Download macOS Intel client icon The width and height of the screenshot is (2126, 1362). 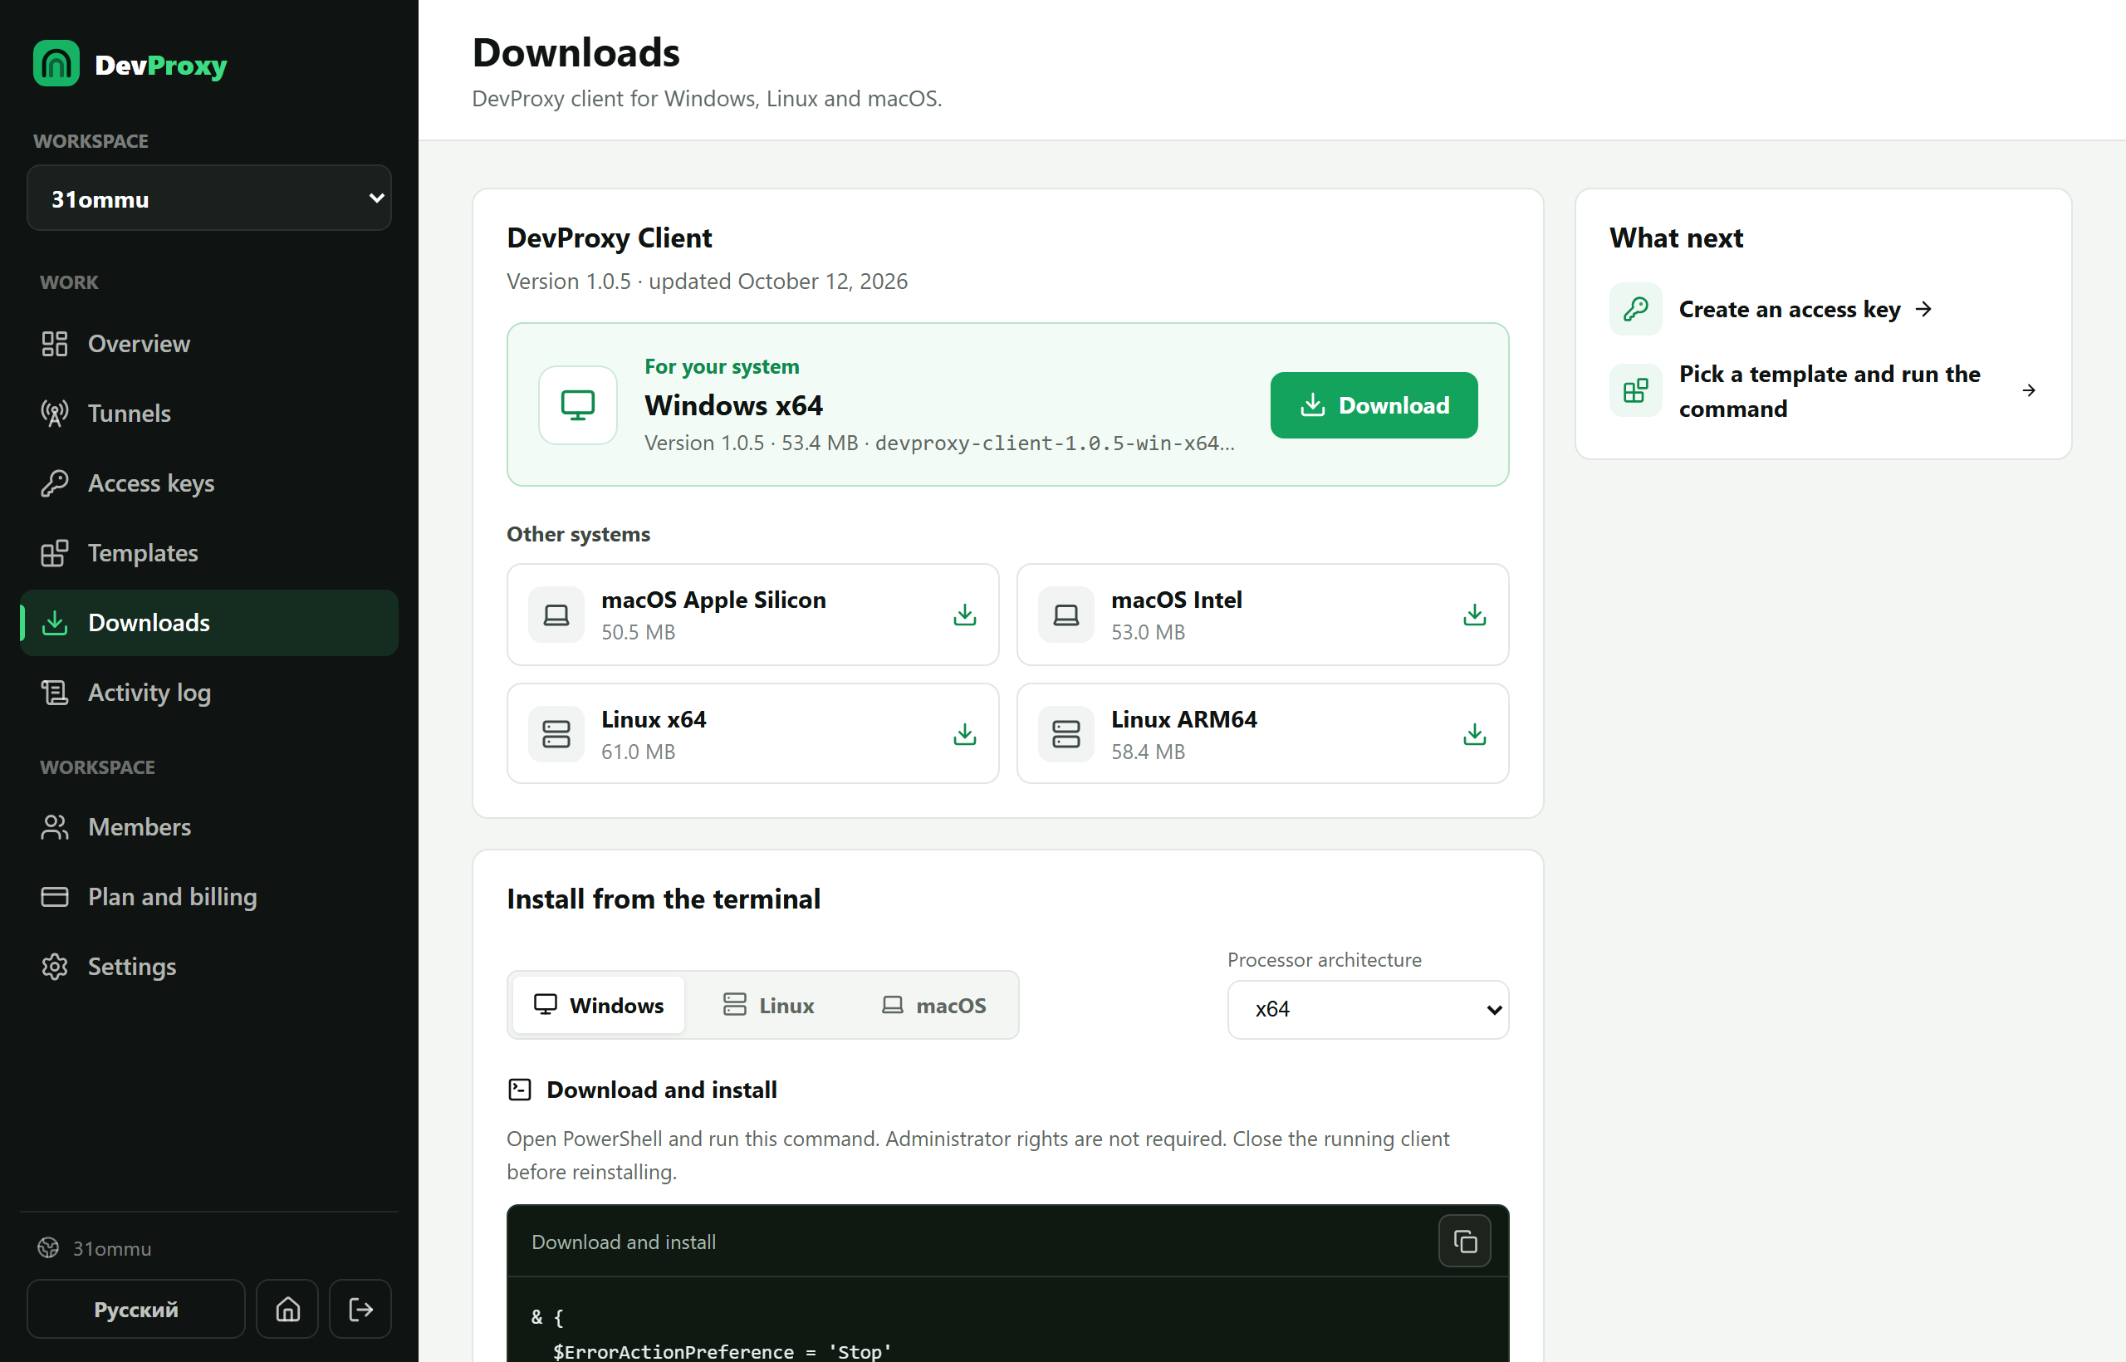[1474, 615]
